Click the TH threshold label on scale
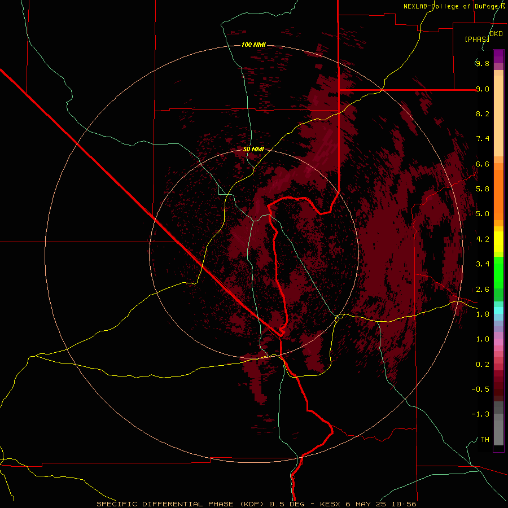This screenshot has height=508, width=508. pos(485,439)
